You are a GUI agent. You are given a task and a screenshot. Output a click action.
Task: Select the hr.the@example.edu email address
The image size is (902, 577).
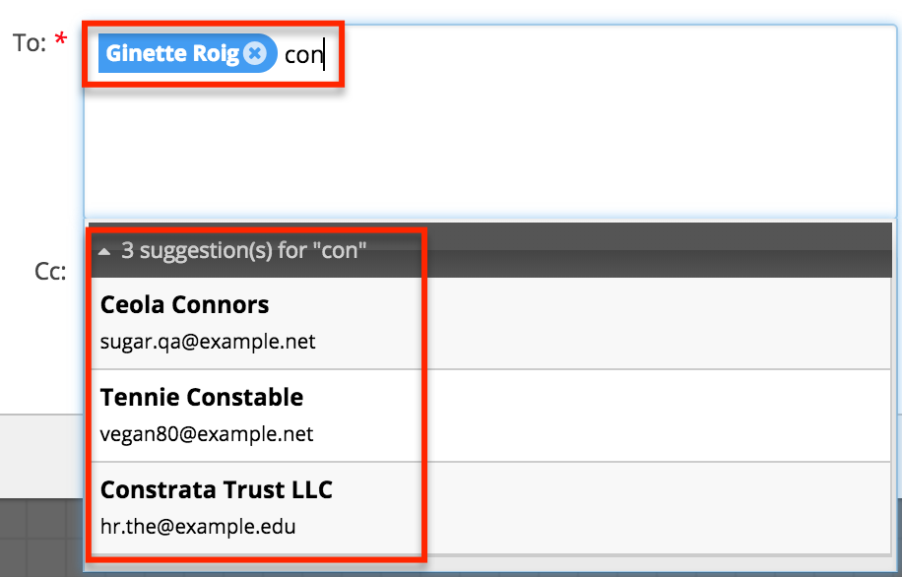(197, 526)
